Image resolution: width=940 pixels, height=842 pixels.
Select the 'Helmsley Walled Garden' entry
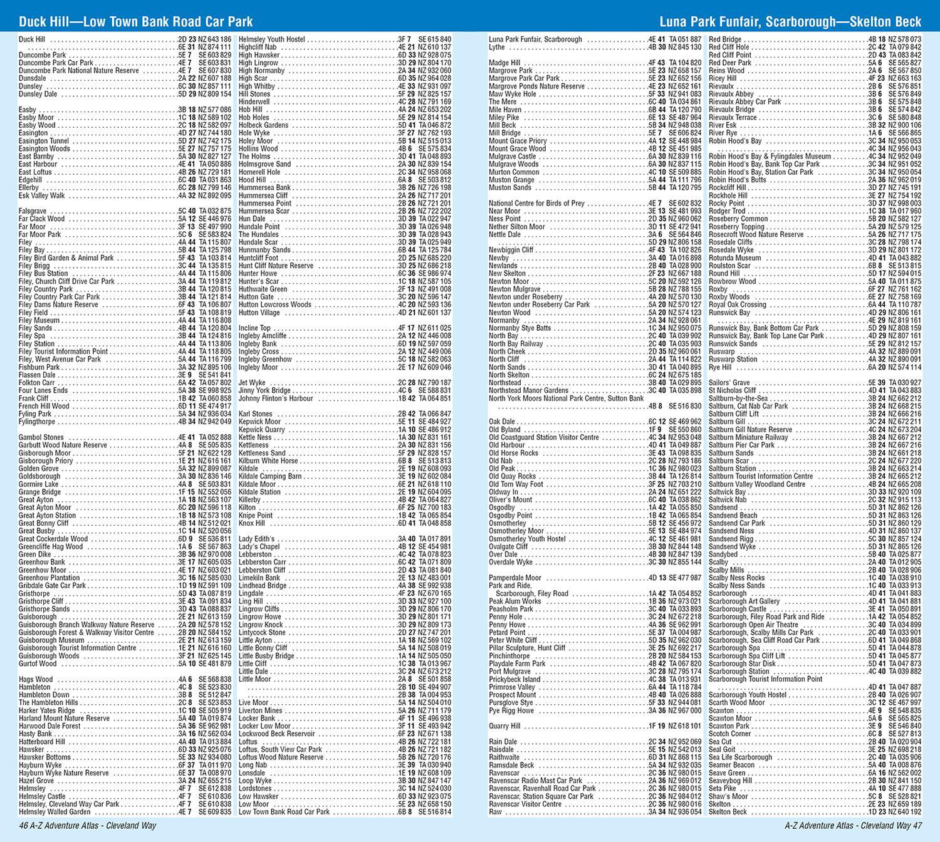point(125,812)
